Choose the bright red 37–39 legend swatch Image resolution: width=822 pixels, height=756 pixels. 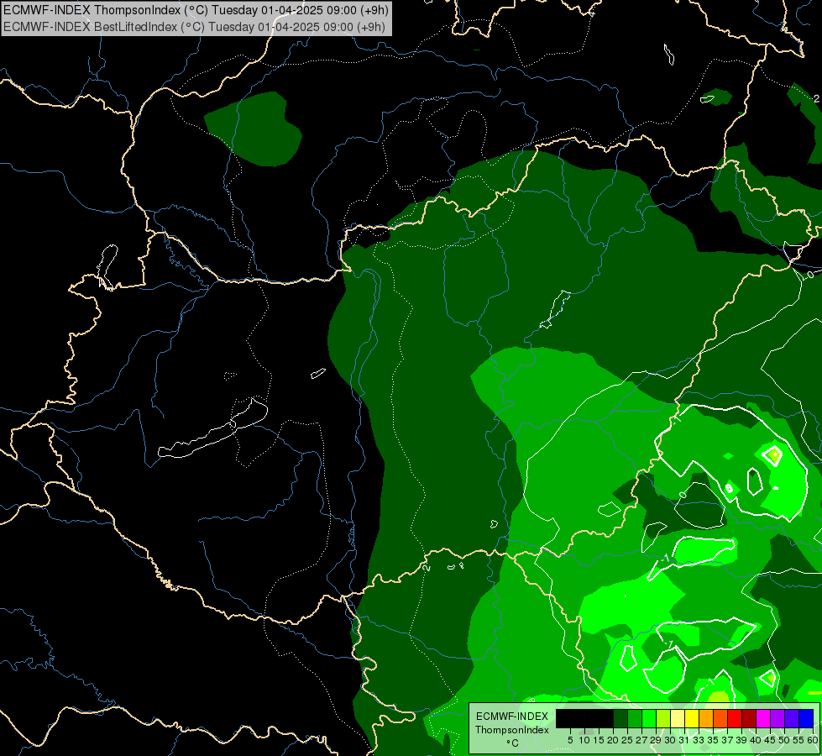[735, 719]
